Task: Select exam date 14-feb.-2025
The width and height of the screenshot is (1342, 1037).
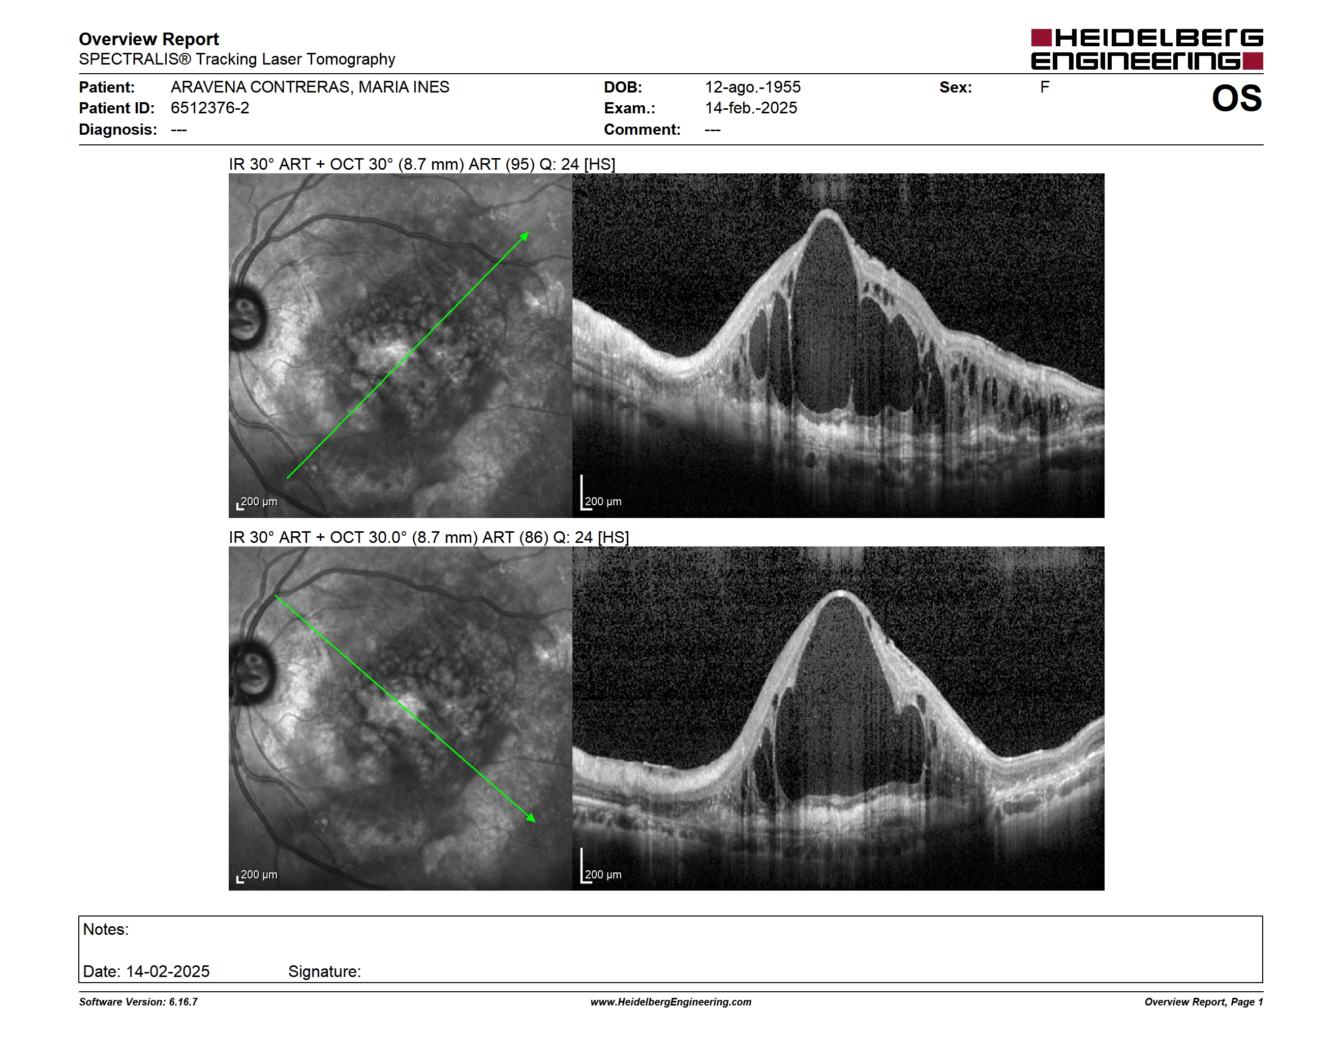Action: [751, 108]
